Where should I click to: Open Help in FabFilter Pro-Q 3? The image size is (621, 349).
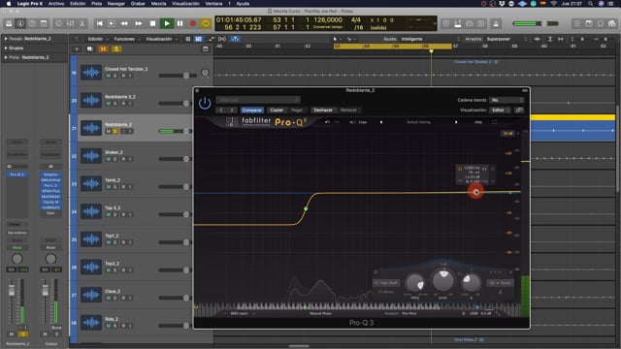[x=478, y=122]
